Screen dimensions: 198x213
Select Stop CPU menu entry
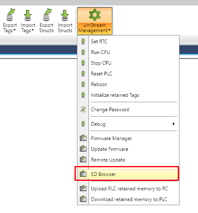(x=128, y=63)
